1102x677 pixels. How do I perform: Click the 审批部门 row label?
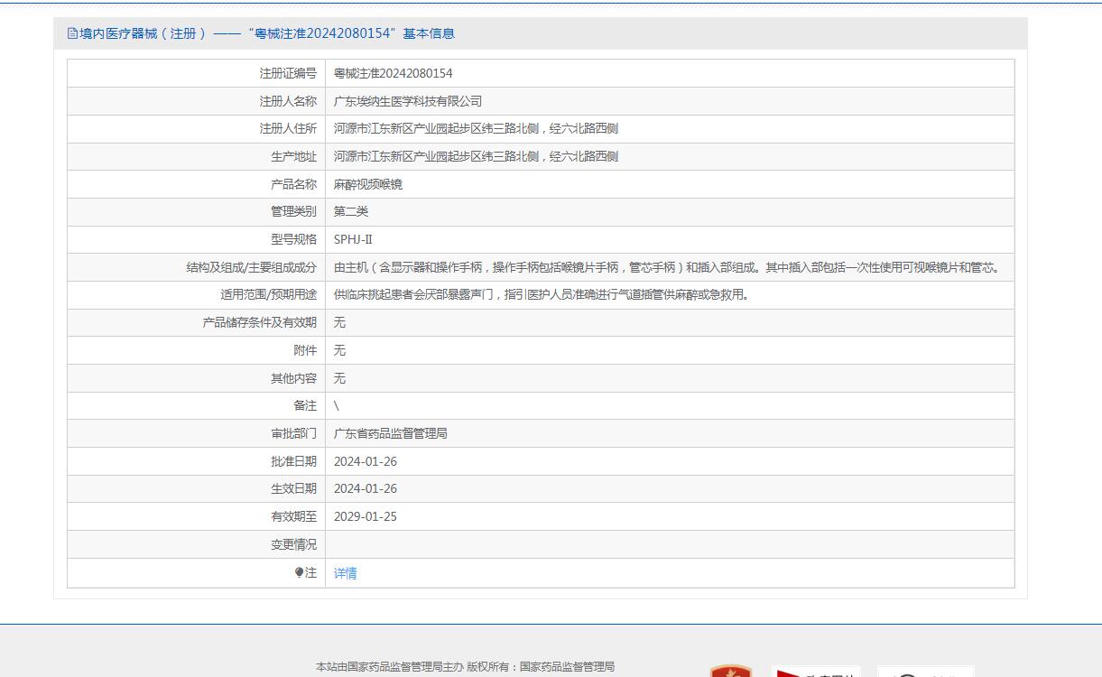293,433
